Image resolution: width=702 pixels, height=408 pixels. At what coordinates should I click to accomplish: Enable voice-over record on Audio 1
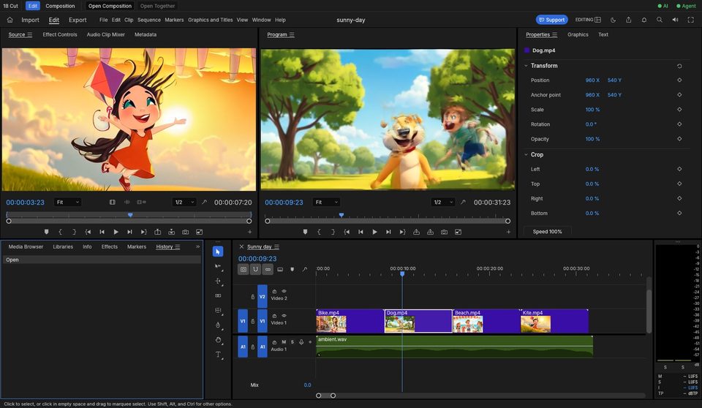point(301,342)
